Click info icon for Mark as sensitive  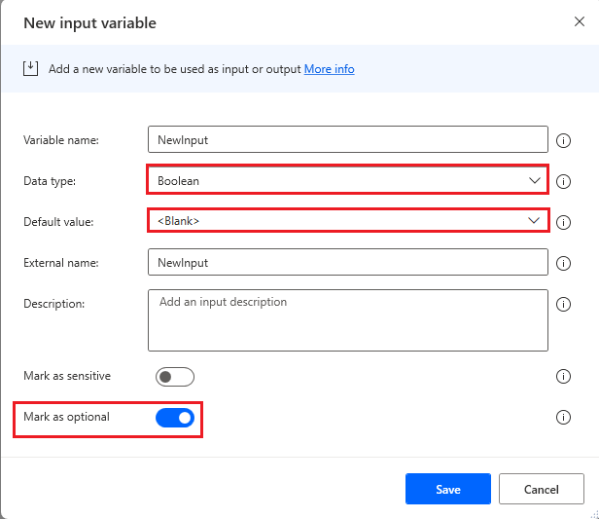coord(563,376)
